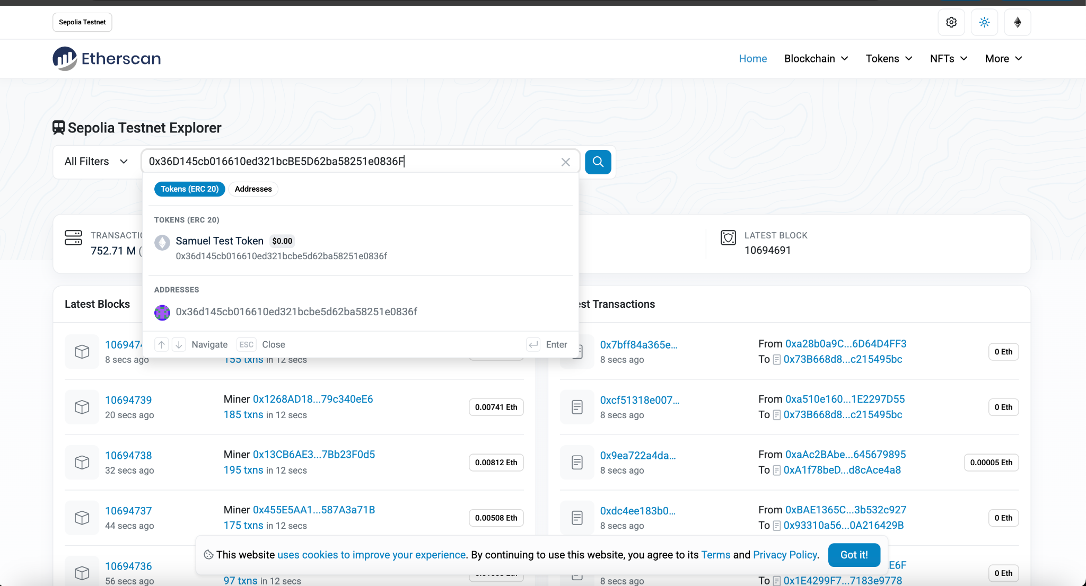Clear the search field with X icon
Screen dimensions: 1086x586
pyautogui.click(x=565, y=162)
